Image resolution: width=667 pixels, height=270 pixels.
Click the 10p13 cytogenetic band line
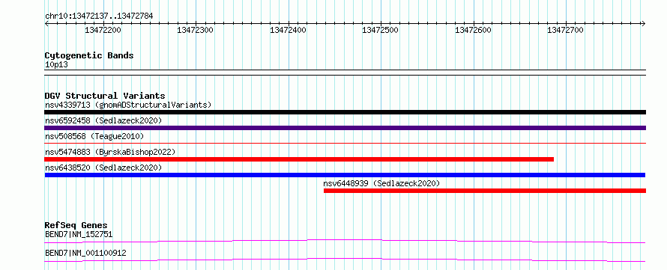[x=345, y=72]
